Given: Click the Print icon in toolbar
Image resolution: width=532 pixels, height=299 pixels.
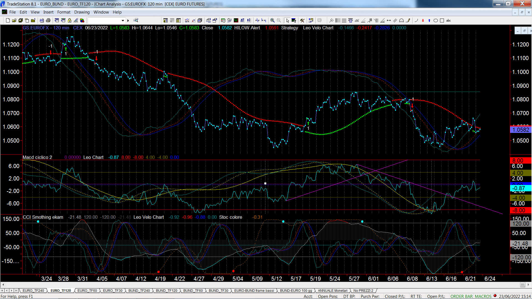Looking at the screenshot, I should pos(48,20).
